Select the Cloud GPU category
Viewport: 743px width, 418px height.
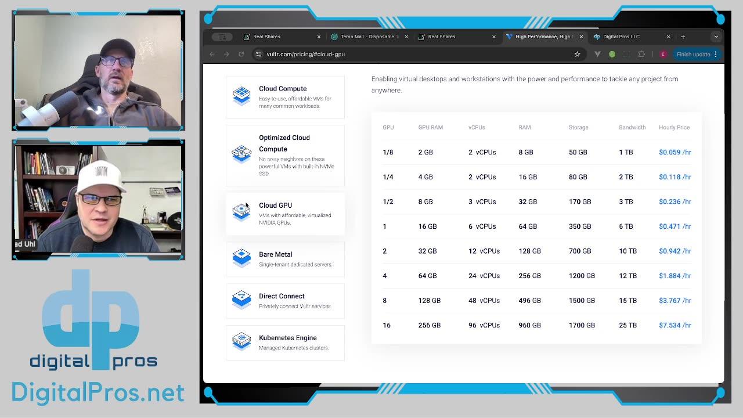pos(285,214)
